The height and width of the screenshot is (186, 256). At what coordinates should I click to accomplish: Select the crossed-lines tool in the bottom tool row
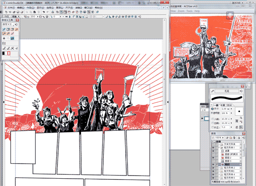(x=12, y=48)
